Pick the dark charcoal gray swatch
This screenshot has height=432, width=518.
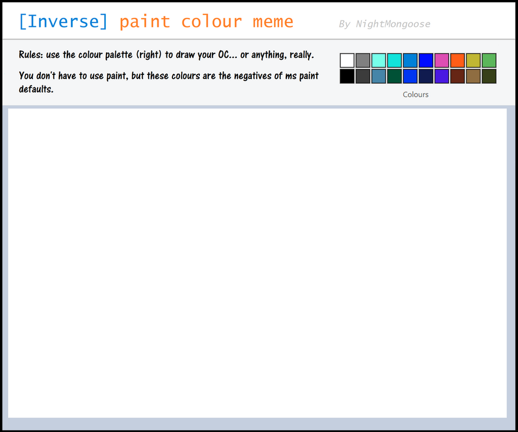(363, 76)
